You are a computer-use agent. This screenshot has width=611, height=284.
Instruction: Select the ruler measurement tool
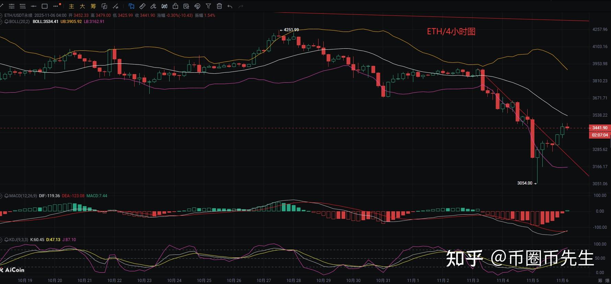142,6
